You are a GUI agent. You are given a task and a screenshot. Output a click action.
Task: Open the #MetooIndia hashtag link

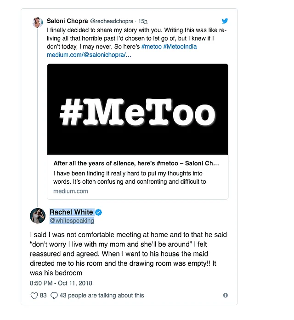click(x=180, y=47)
